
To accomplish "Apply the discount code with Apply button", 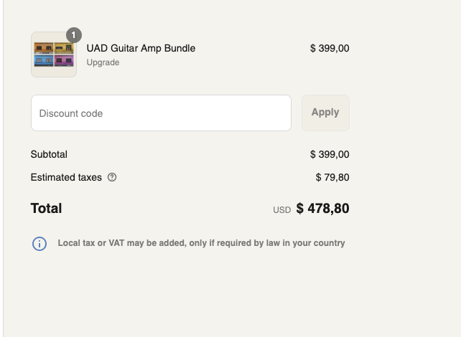I will point(325,113).
